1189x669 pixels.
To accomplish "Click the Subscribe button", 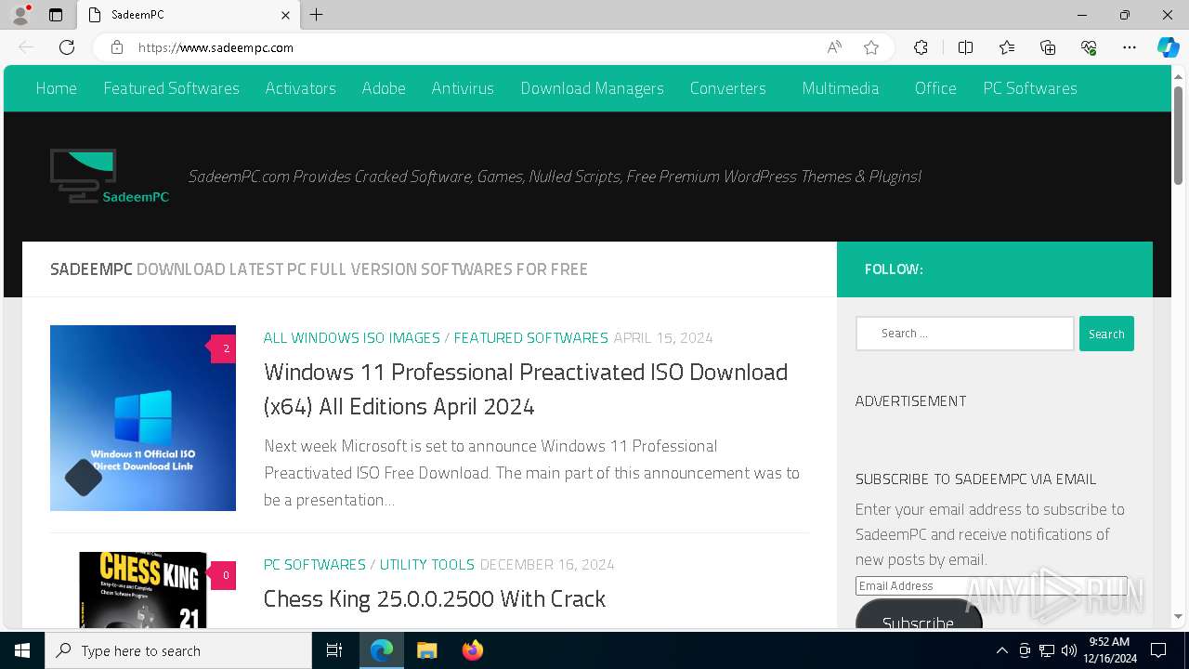I will pyautogui.click(x=918, y=615).
